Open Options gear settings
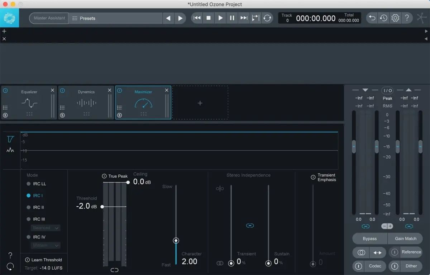Screen dimensions: 430x275 [395, 18]
